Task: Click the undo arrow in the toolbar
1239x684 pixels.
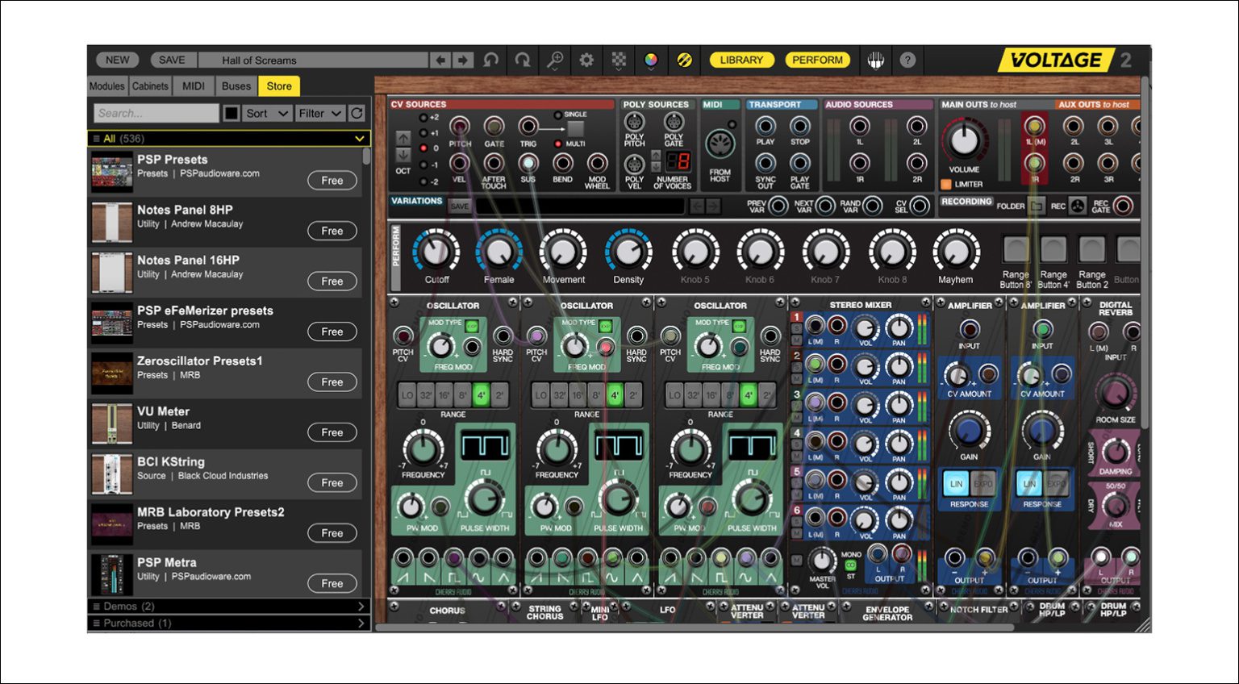Action: click(x=492, y=60)
